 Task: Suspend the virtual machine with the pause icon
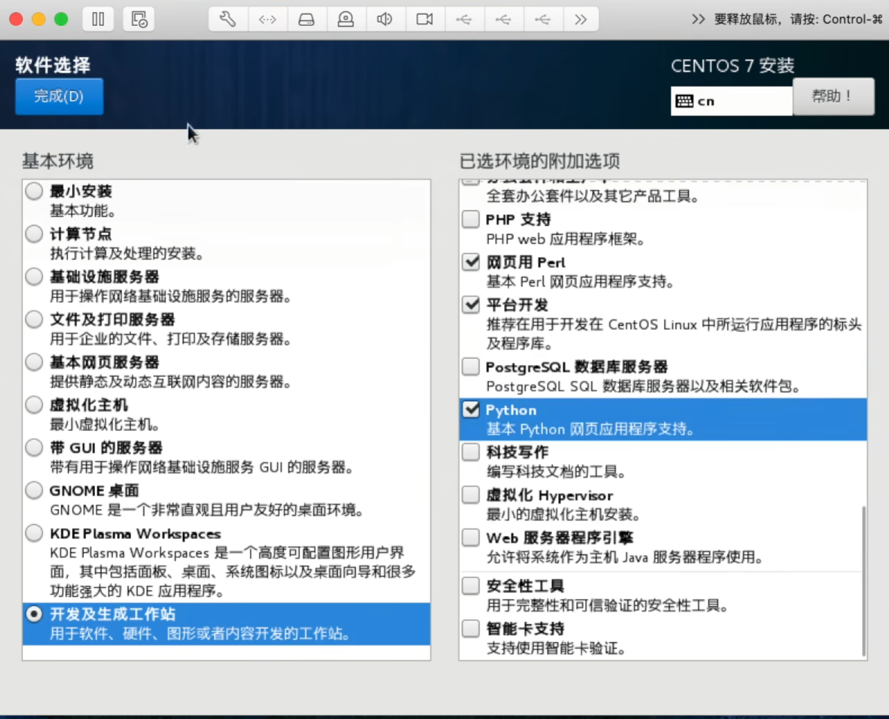pyautogui.click(x=98, y=19)
